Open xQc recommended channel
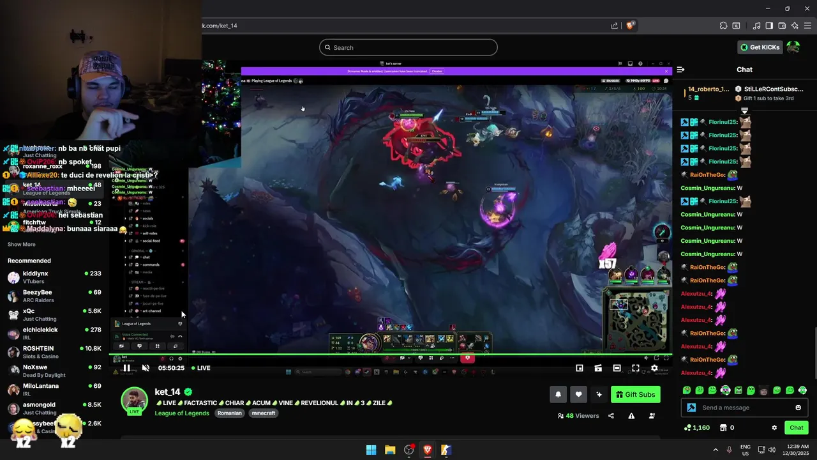 coord(54,314)
